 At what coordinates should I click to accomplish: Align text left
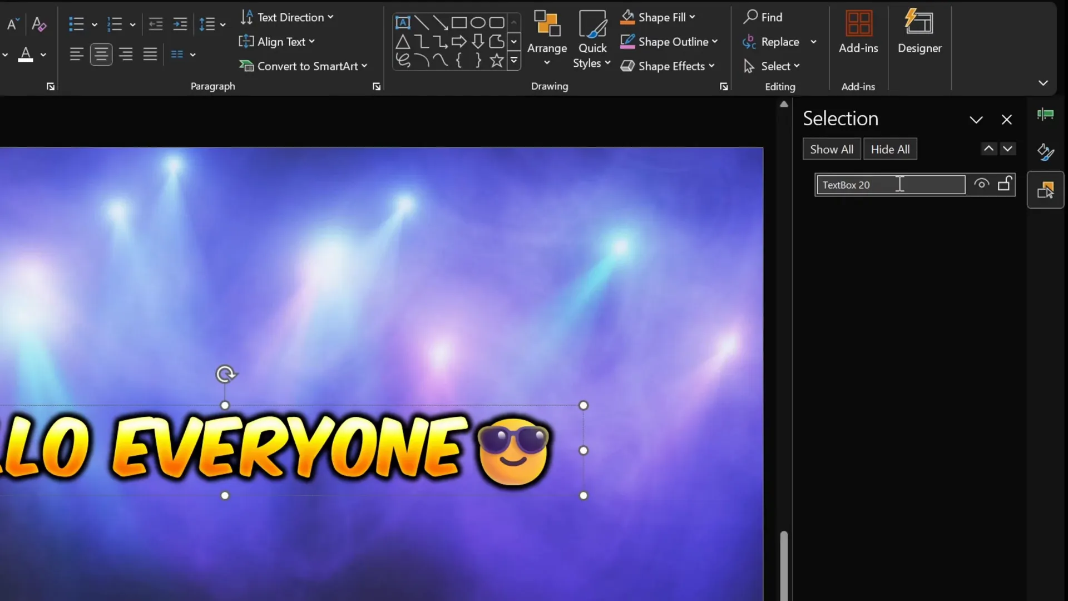(x=77, y=55)
